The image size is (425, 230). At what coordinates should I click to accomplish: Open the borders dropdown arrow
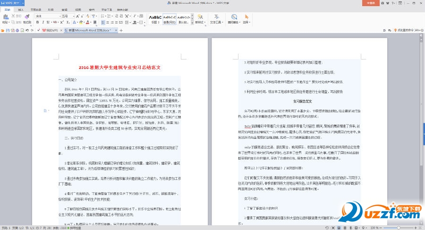(x=144, y=22)
